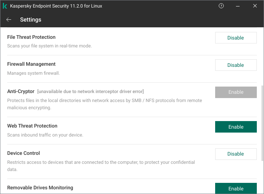
Task: Click 'Scans inbound traffic on your device.'
Action: (45, 135)
